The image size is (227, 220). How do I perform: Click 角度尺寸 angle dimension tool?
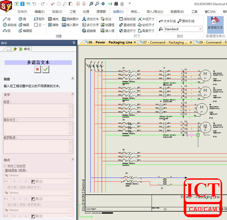tap(146, 31)
